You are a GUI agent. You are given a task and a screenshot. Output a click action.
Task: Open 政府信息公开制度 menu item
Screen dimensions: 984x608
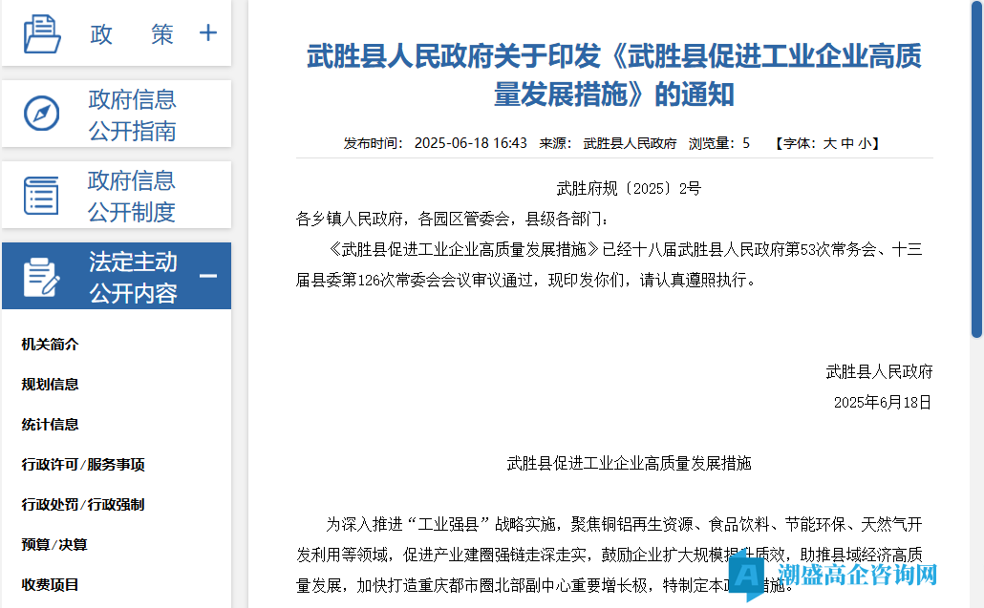(x=132, y=196)
